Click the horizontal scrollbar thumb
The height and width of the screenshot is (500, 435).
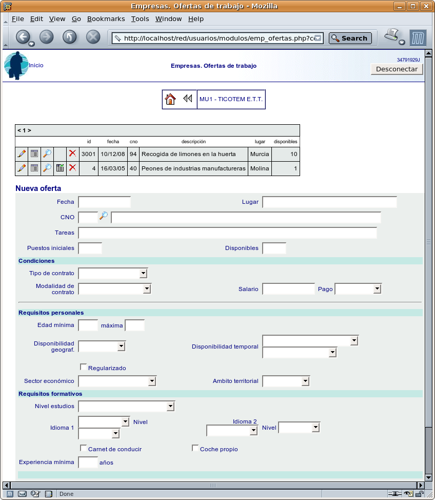tap(213, 485)
